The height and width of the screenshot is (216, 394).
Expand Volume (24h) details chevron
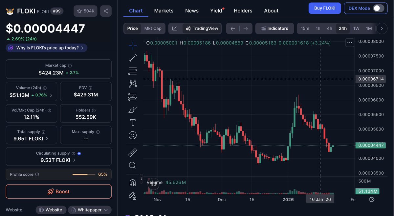(51, 95)
